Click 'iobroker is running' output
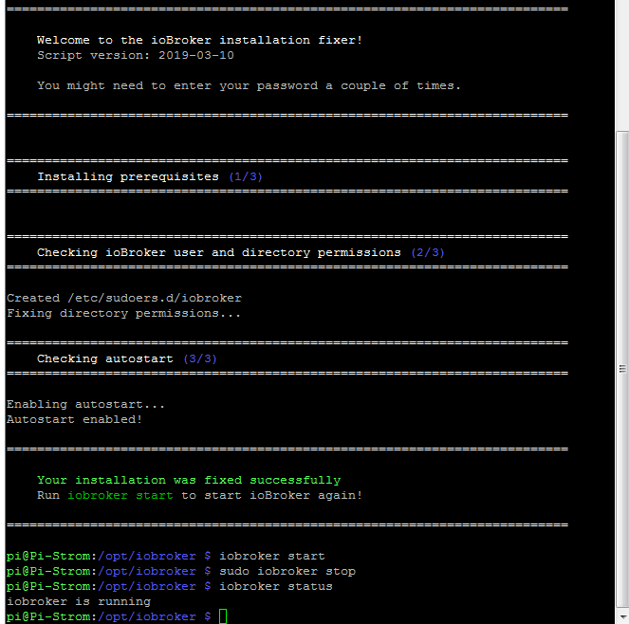Viewport: 629px width, 624px height. pos(79,601)
